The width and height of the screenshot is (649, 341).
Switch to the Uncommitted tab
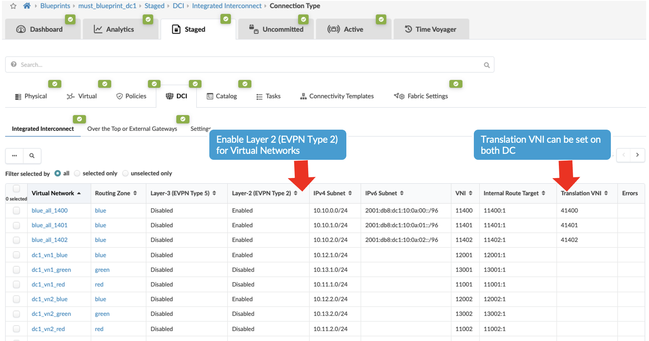click(x=276, y=29)
